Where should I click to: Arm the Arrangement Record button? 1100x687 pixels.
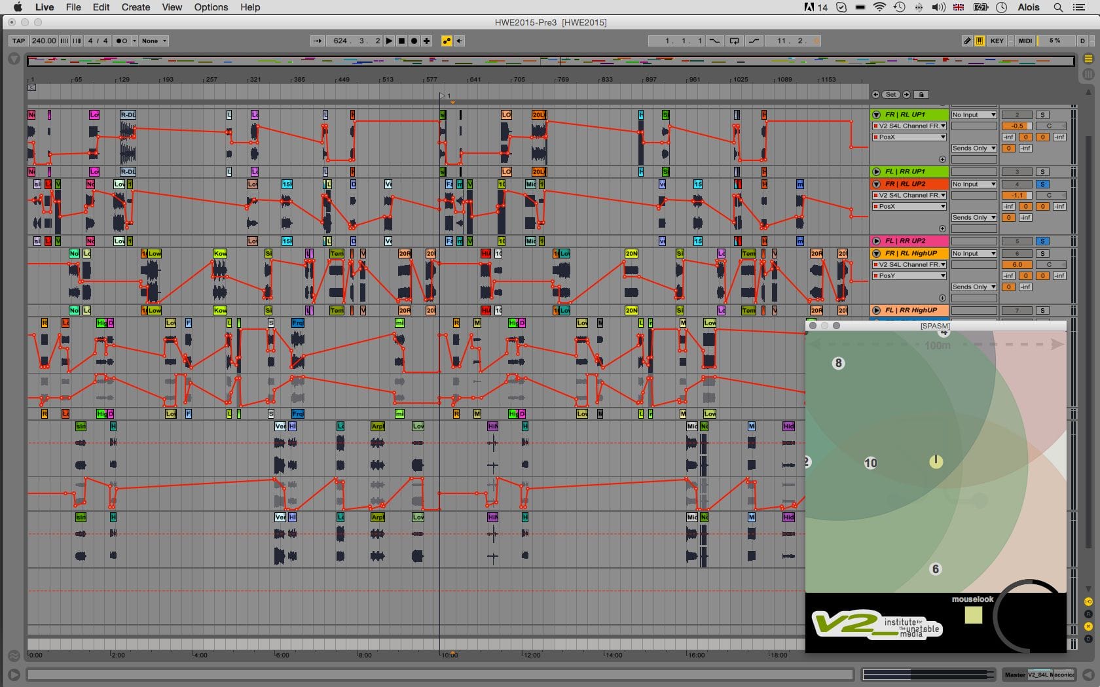point(414,41)
